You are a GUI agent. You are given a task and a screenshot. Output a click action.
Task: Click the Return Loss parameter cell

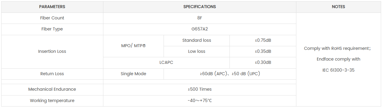[52, 74]
